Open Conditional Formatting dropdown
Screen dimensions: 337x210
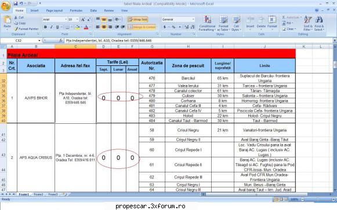207,23
